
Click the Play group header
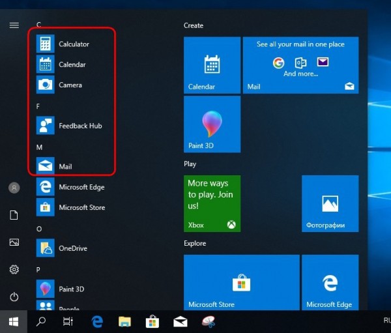(190, 164)
